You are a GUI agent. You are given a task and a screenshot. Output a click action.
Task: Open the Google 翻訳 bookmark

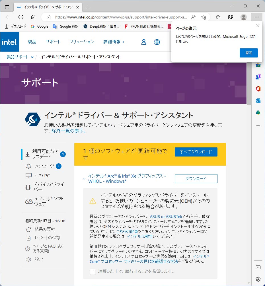(66, 26)
